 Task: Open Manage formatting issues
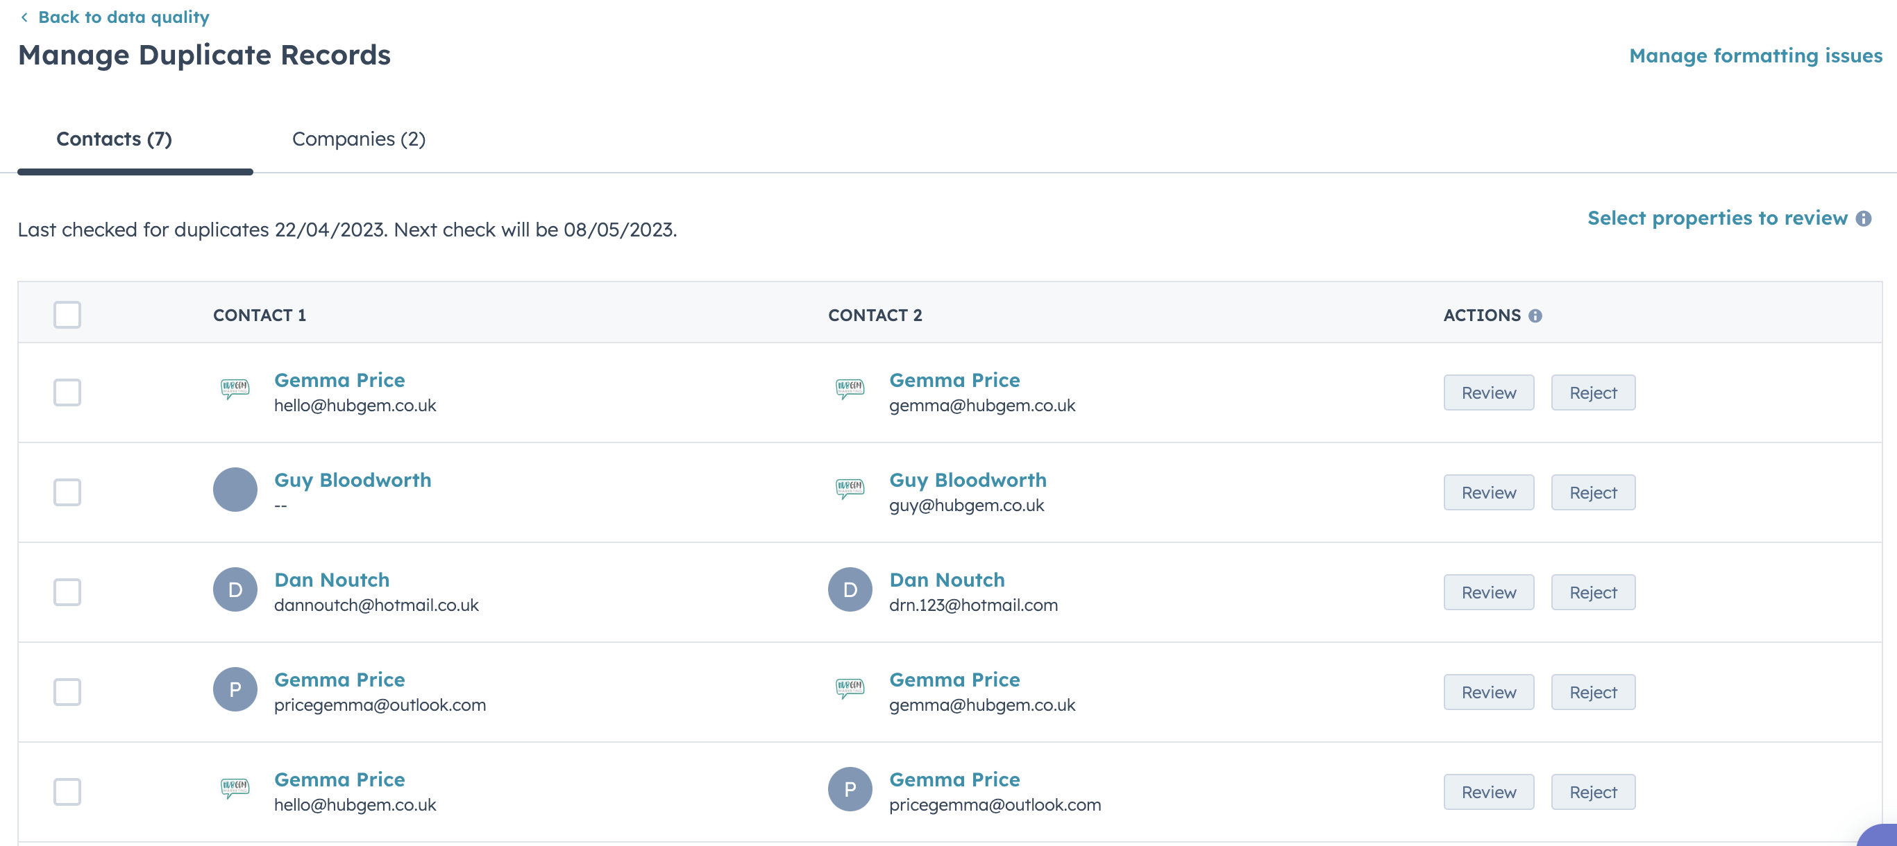click(1755, 55)
